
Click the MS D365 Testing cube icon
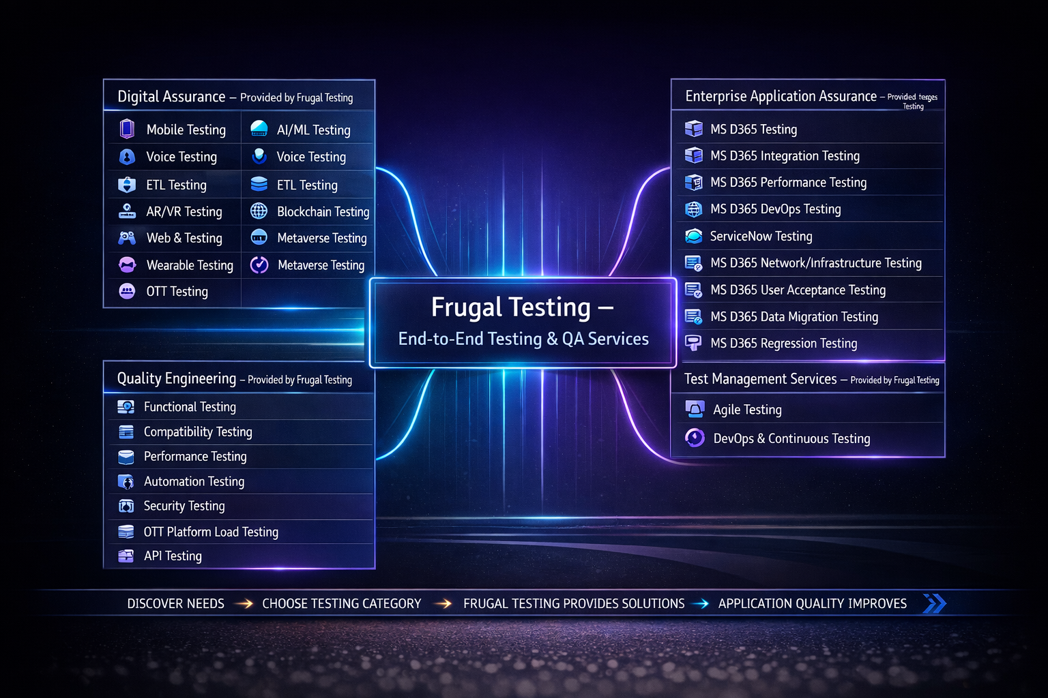(694, 129)
